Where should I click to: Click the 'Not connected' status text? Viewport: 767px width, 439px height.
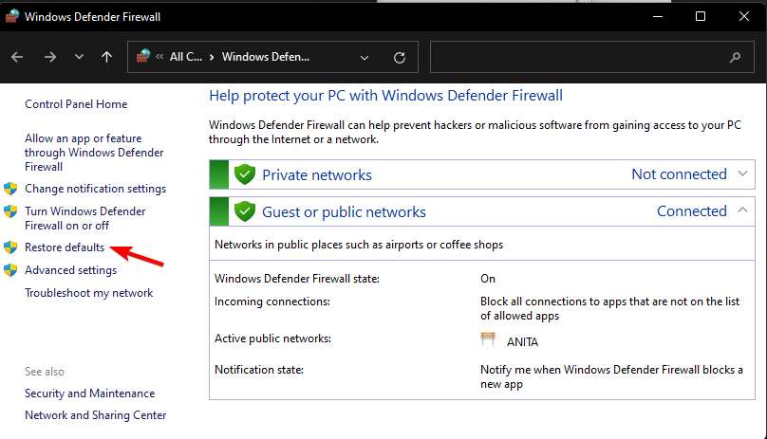679,174
